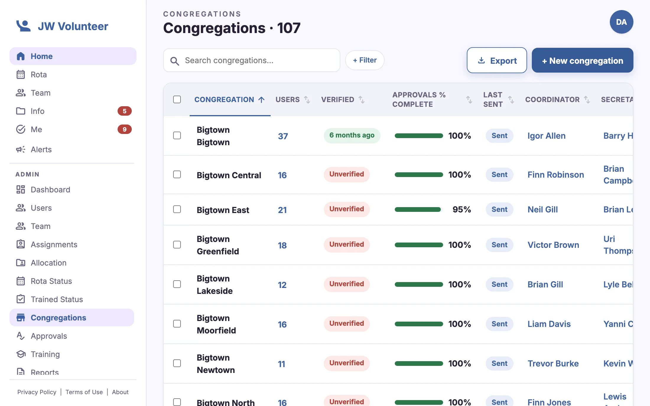The image size is (650, 406).
Task: Click the Training graduation cap icon
Action: pyautogui.click(x=21, y=354)
